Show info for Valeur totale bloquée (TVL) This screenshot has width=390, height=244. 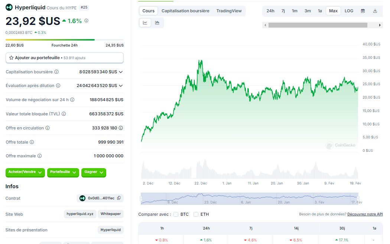coord(64,114)
